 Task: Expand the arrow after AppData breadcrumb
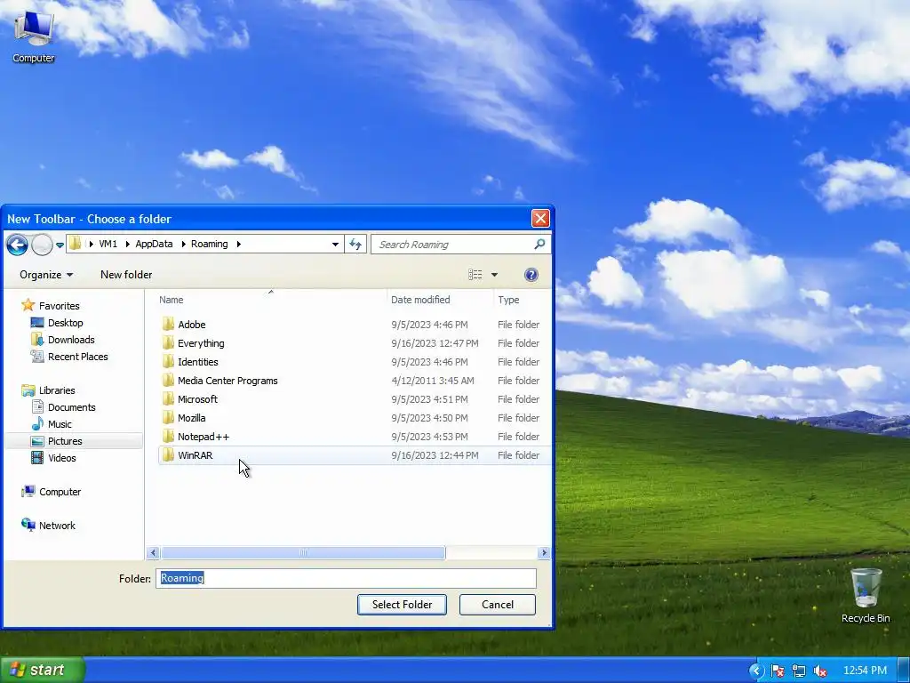[x=183, y=244]
